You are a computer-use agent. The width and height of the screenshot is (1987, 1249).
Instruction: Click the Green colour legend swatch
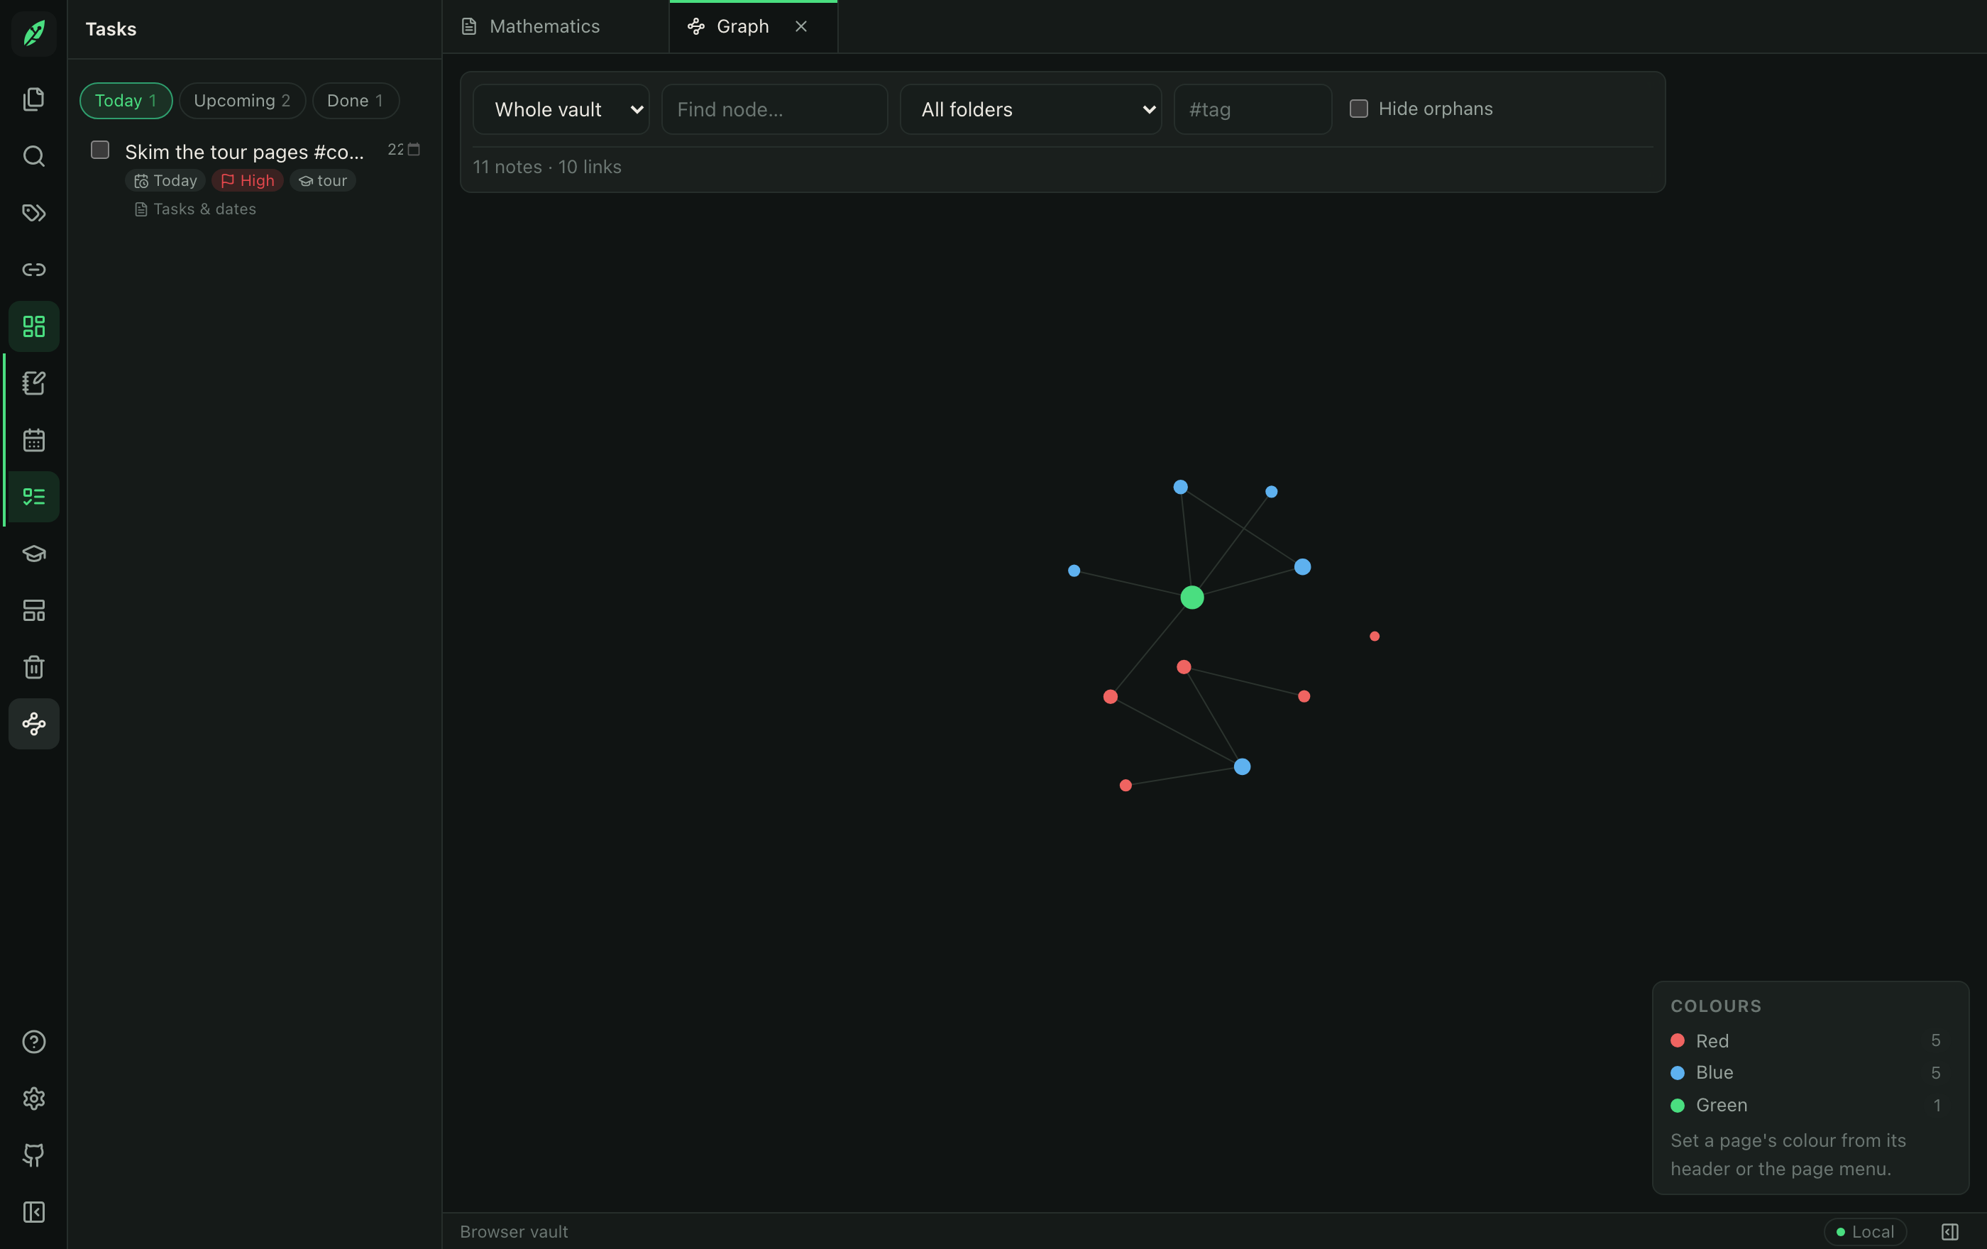tap(1678, 1106)
